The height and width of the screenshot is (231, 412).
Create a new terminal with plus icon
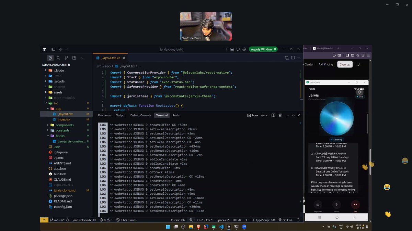point(263,115)
